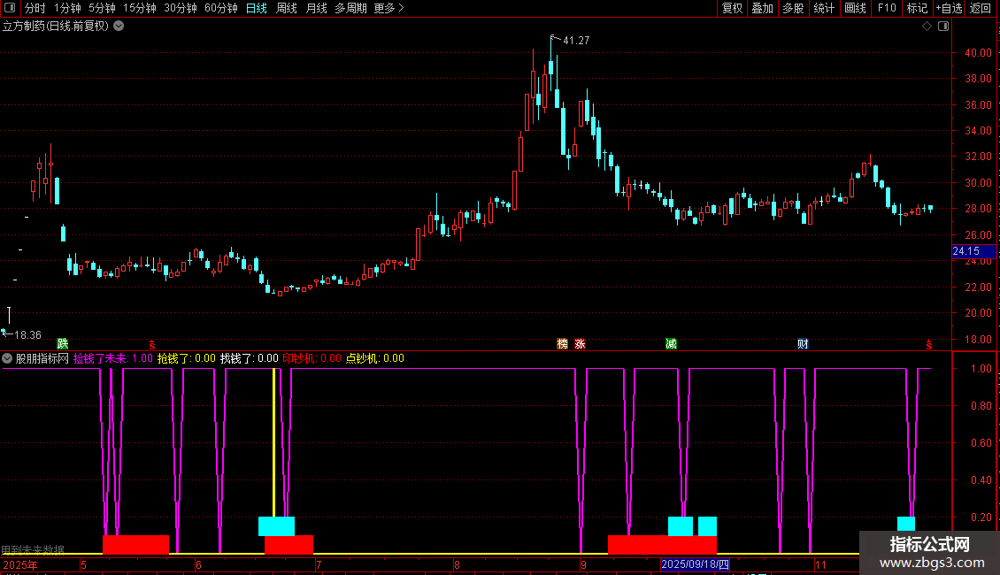
Task: Click the month 7 label on date axis
Action: pos(319,564)
